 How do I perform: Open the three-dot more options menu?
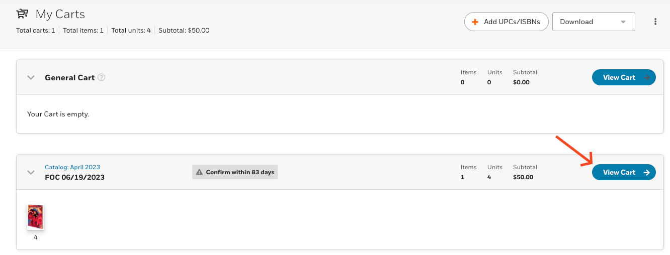point(655,22)
